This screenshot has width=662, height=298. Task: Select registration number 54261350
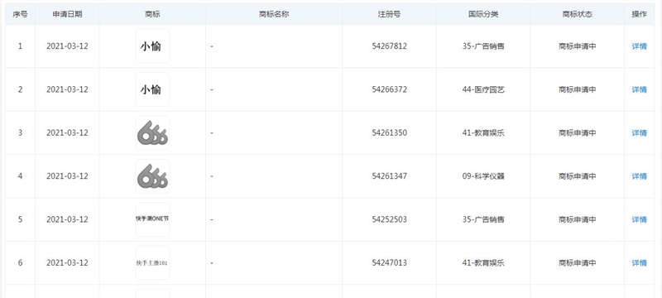point(389,133)
